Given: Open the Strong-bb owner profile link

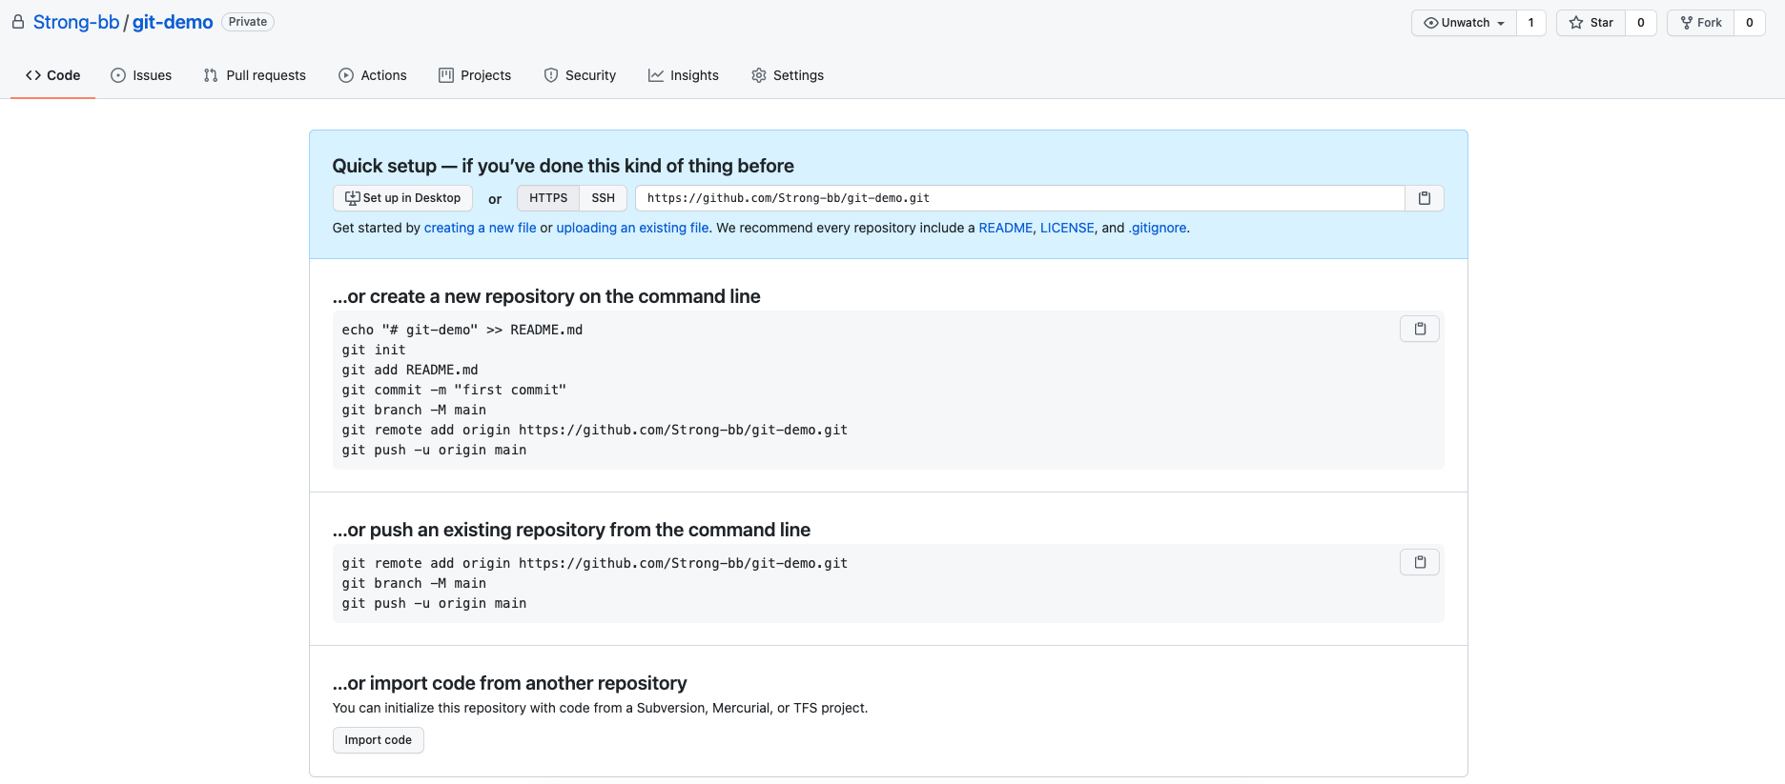Looking at the screenshot, I should tap(76, 22).
